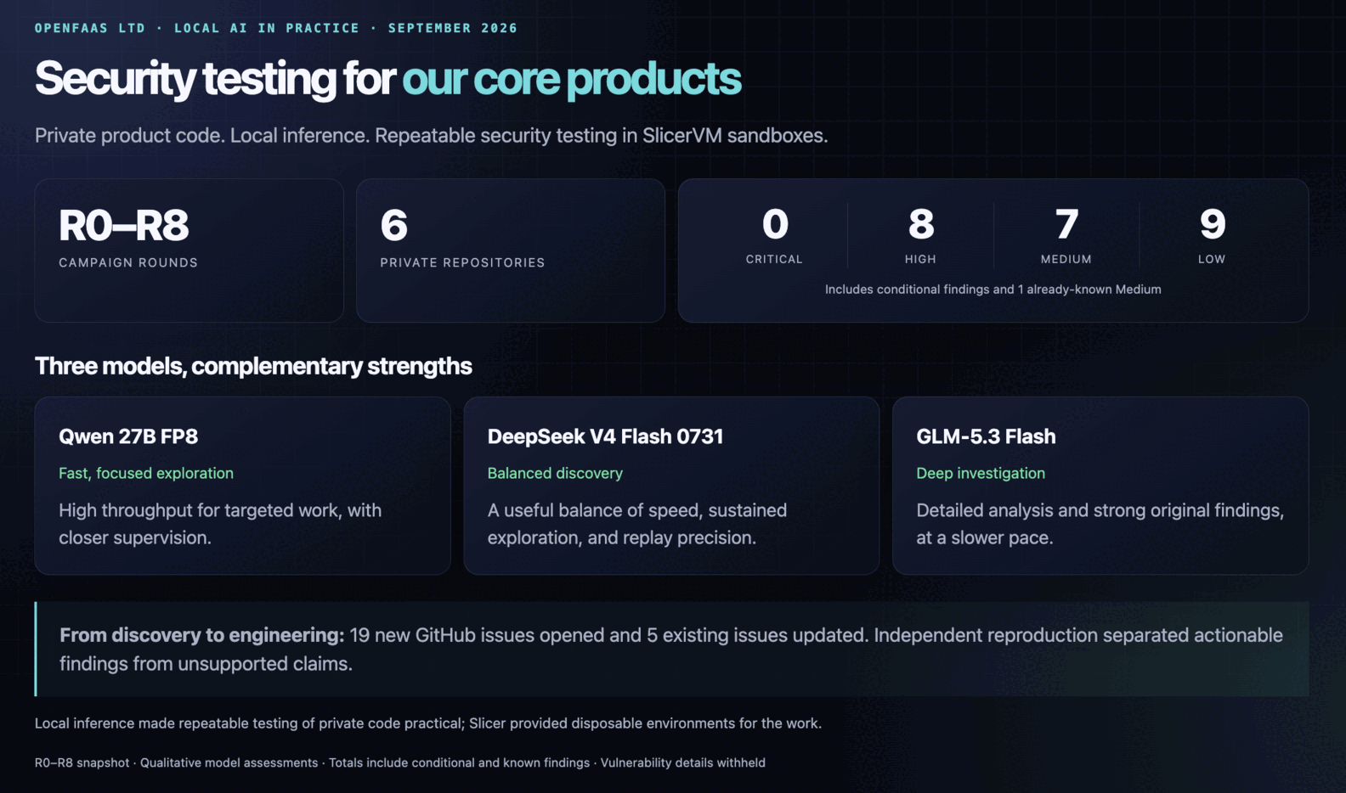Click the 'Local inference made repeatable' sentence
Image resolution: width=1346 pixels, height=793 pixels.
tap(428, 723)
